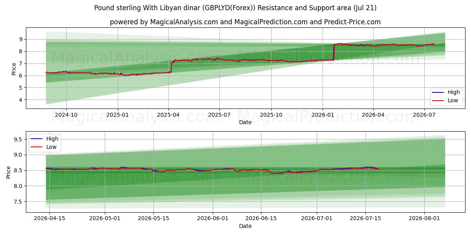This screenshot has width=471, height=235.
Task: Click the chart title mentioning GBPLYD(Forex)
Action: pyautogui.click(x=235, y=8)
